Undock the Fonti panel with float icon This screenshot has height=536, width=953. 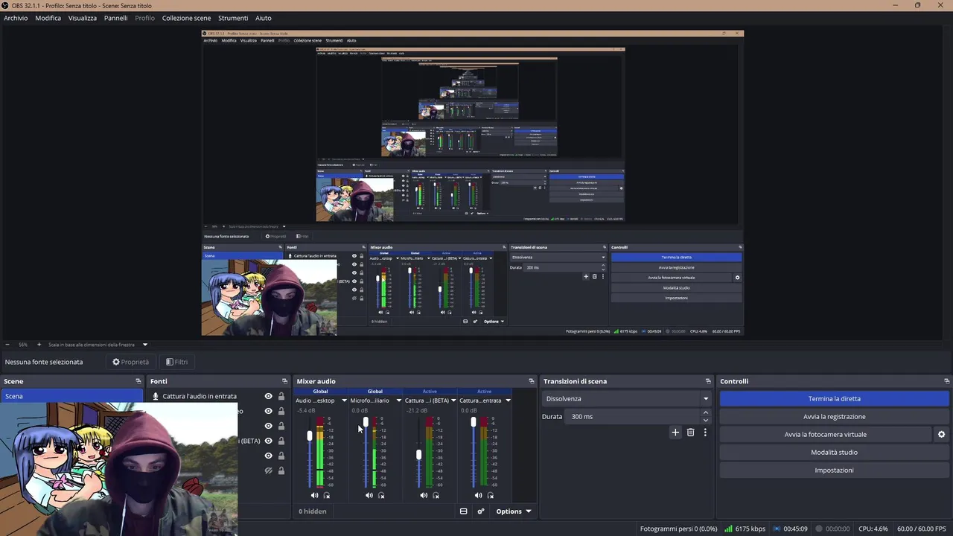tap(284, 381)
